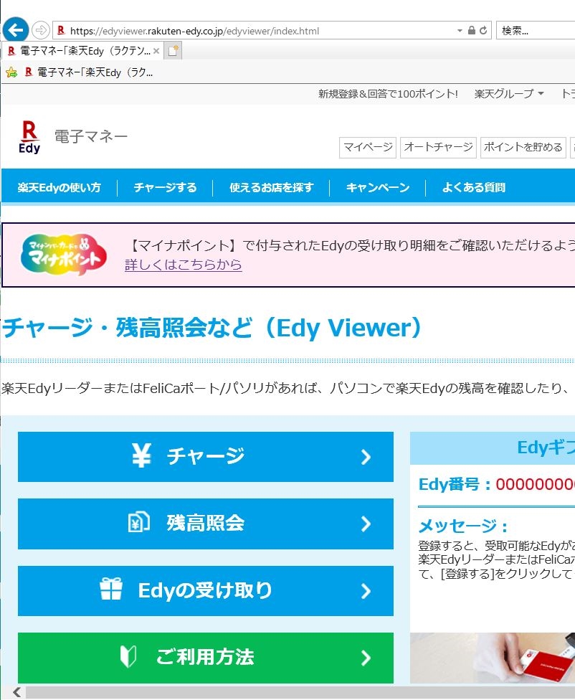The image size is (575, 700).
Task: Click the horizontal scrollbar track
Action: [x=300, y=693]
